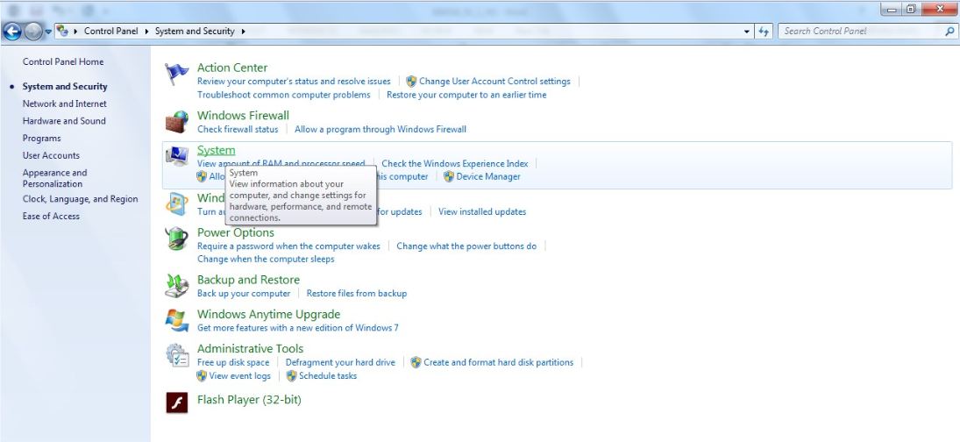Click Get more features with a new edition

pos(297,327)
